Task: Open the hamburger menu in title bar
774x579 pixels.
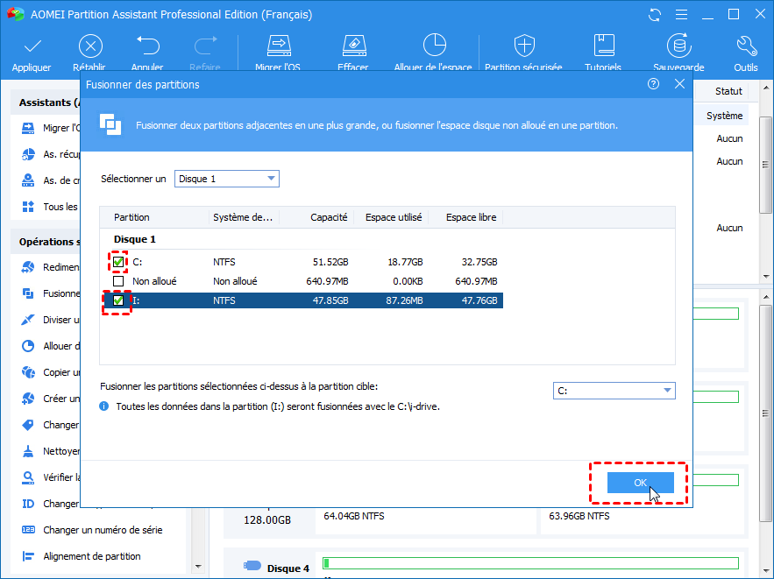Action: click(x=681, y=15)
